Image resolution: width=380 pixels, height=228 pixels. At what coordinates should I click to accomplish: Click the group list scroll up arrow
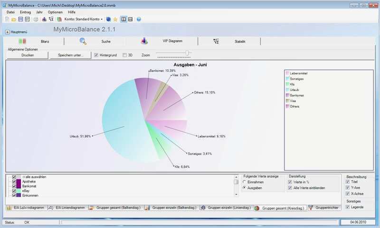click(236, 177)
